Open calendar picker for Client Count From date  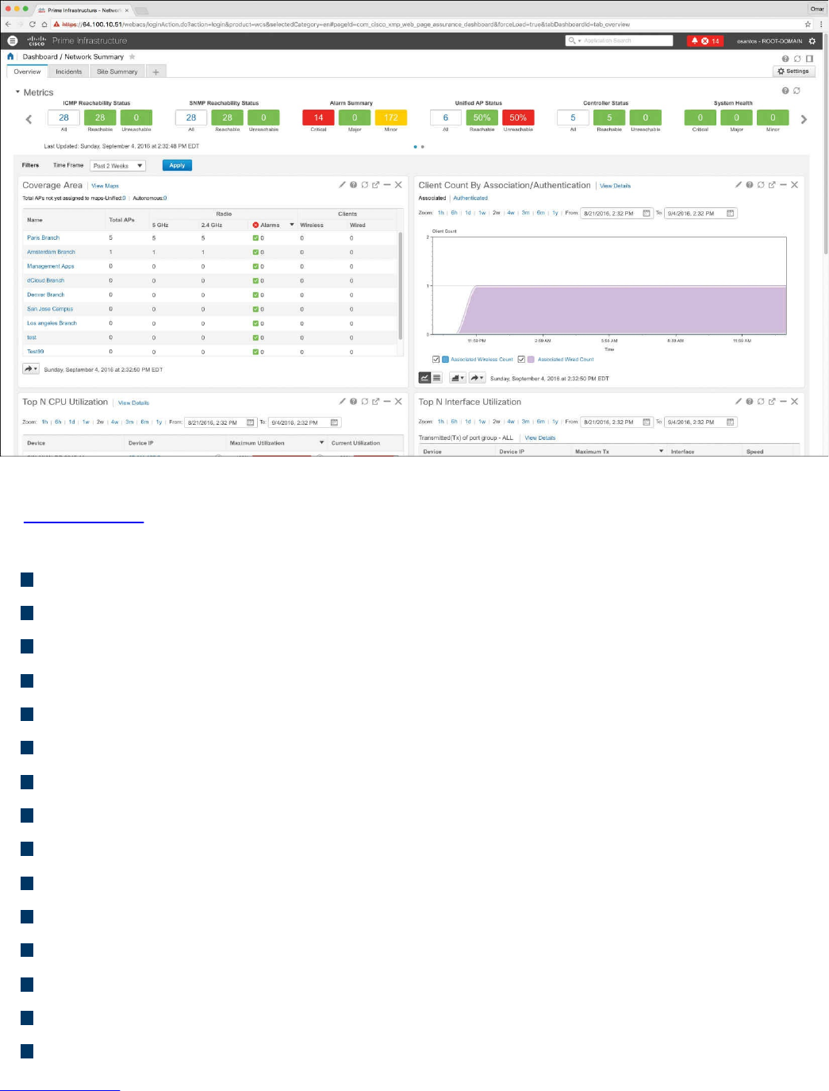coord(647,213)
